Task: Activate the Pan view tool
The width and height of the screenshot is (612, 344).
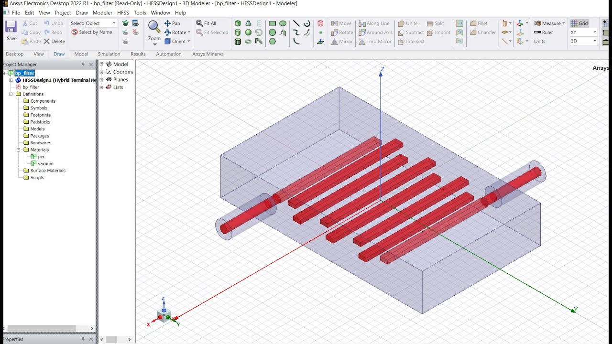Action: 172,23
